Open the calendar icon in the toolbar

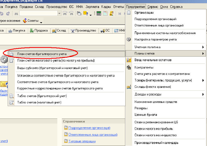(x=105, y=13)
